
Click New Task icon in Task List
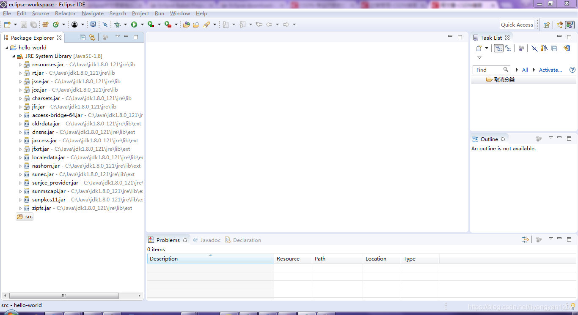pos(479,48)
